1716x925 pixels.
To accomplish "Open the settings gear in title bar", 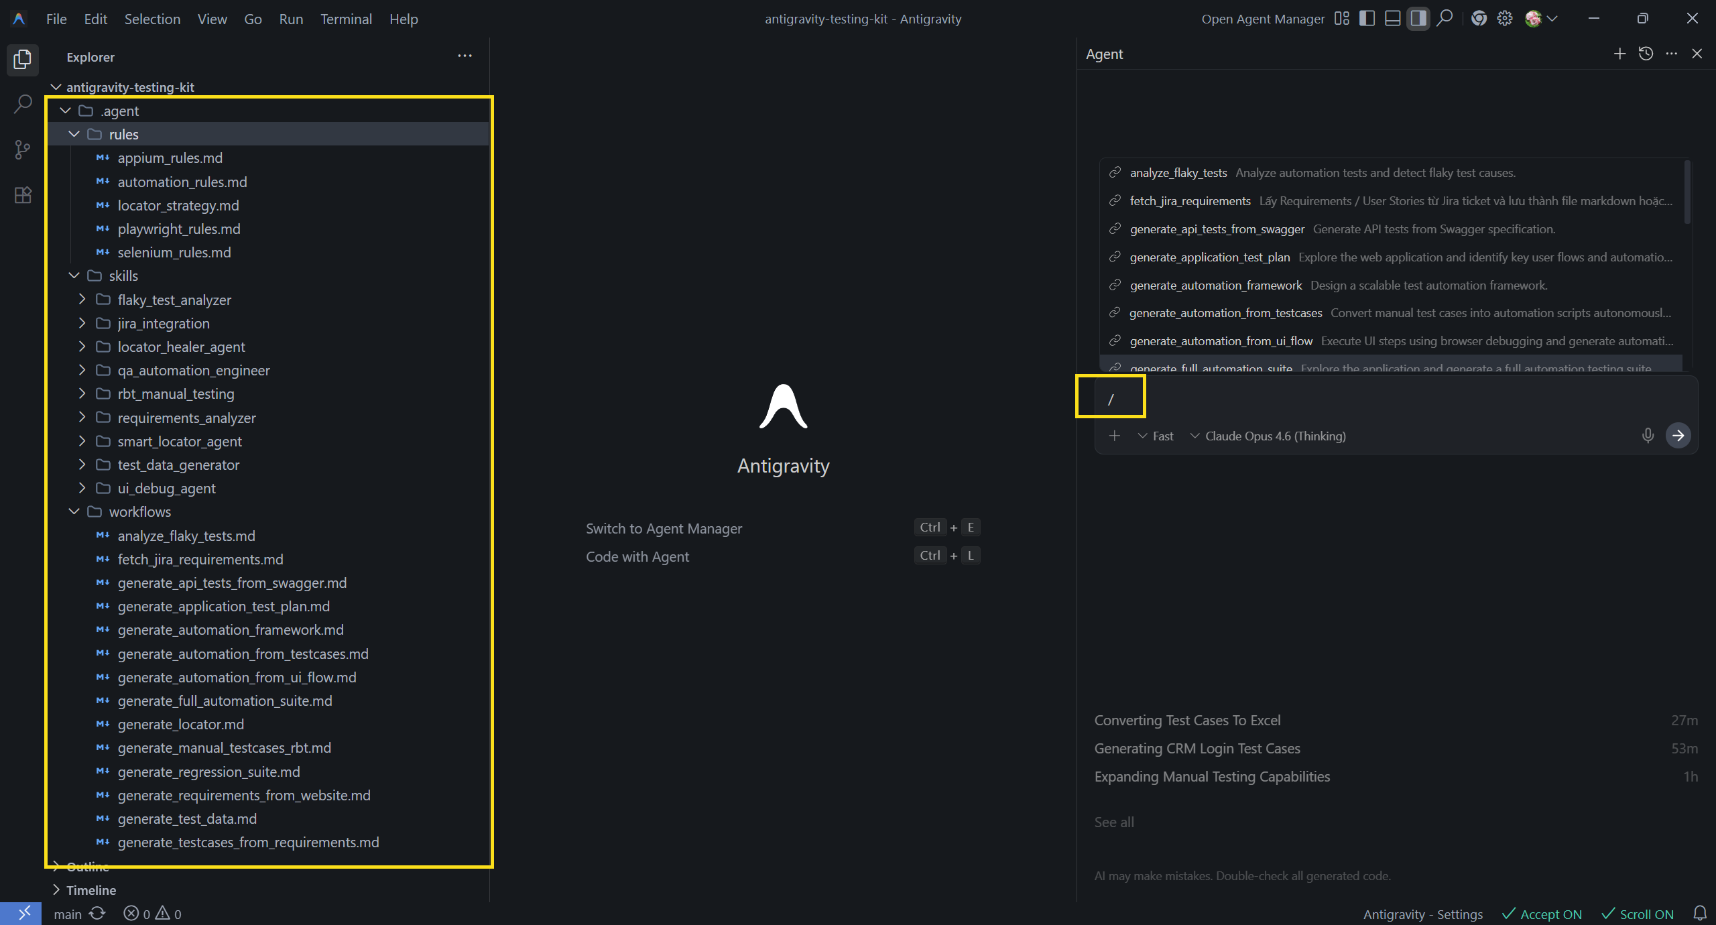I will (1505, 19).
